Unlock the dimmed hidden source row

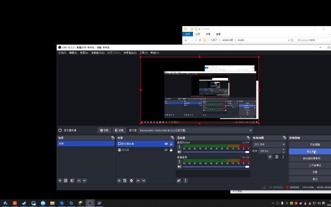pos(171,150)
